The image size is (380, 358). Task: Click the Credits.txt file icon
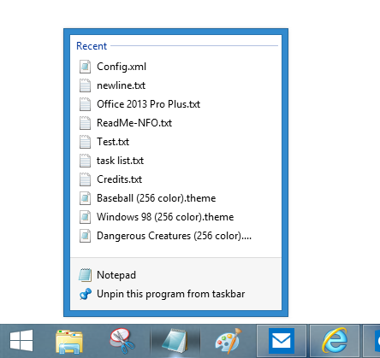coord(85,179)
